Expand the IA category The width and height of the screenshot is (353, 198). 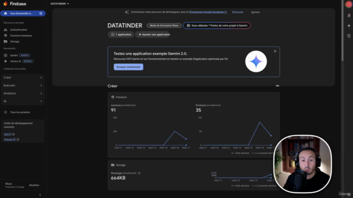tap(23, 101)
